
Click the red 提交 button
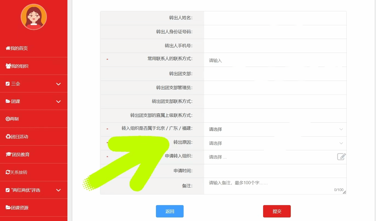tap(277, 211)
